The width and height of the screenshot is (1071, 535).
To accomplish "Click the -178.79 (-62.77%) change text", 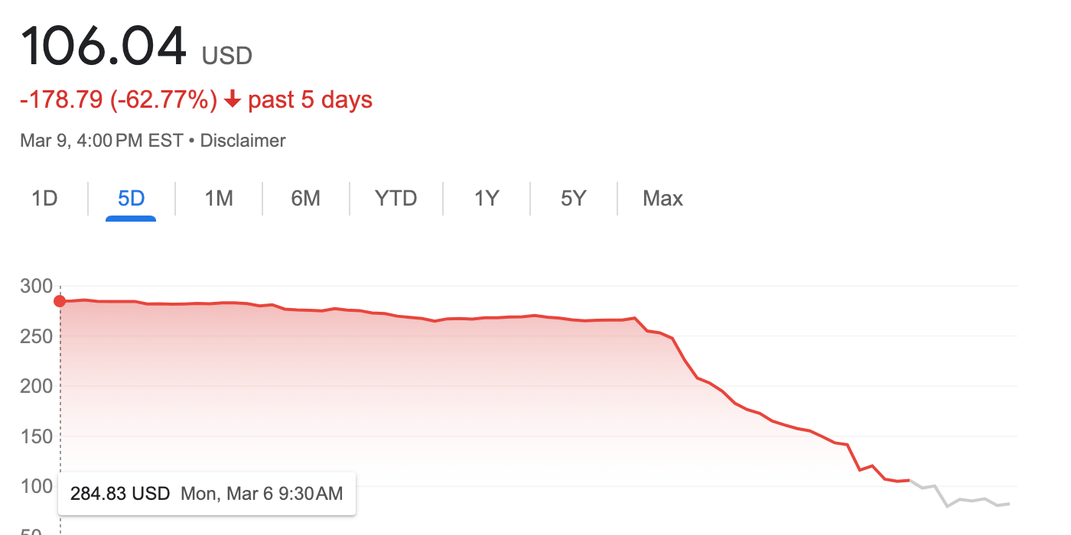I will coord(119,100).
